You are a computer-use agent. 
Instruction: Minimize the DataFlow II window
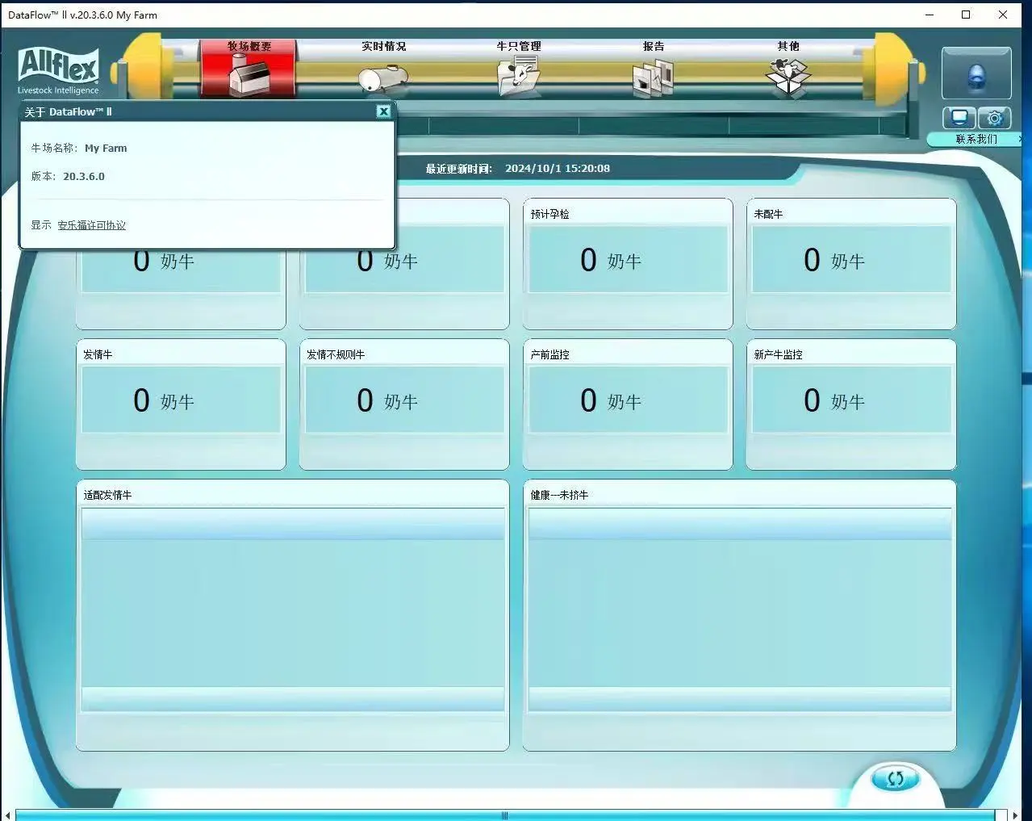pos(930,15)
